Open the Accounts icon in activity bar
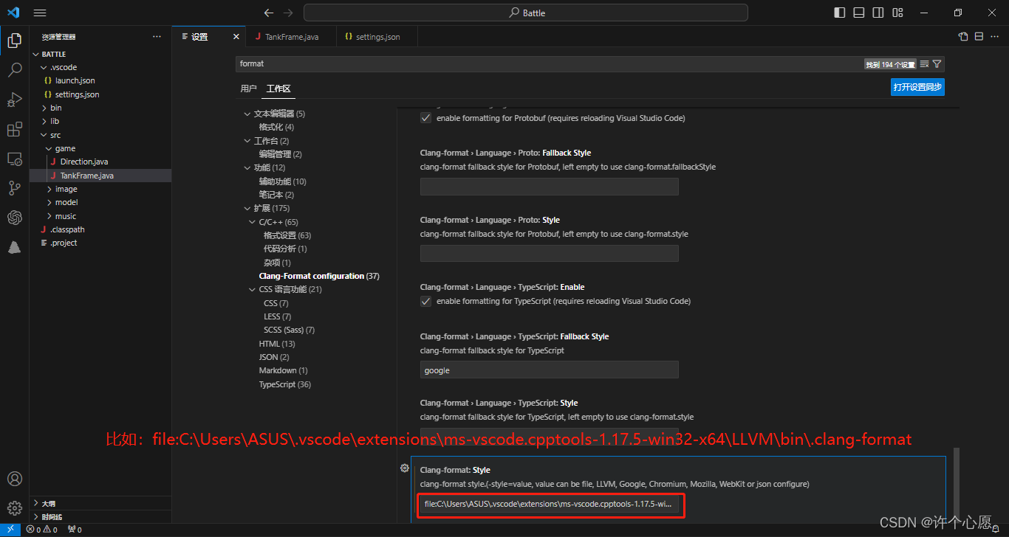 [x=15, y=479]
